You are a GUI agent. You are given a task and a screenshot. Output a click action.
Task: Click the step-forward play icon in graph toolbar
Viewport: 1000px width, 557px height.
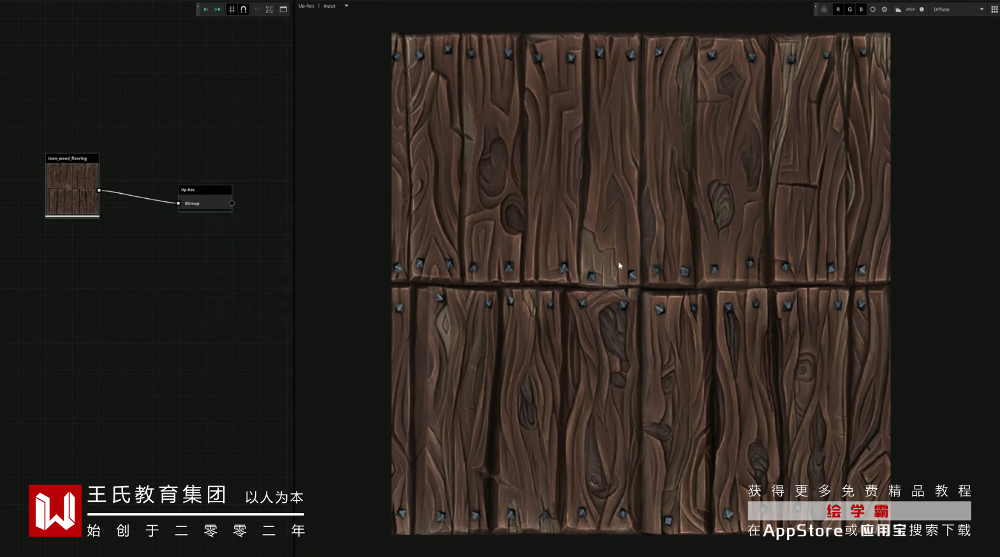coord(205,10)
